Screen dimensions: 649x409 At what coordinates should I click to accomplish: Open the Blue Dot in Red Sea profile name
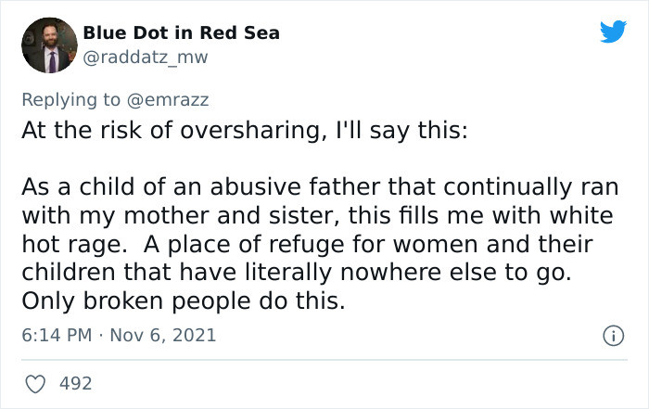(x=181, y=33)
